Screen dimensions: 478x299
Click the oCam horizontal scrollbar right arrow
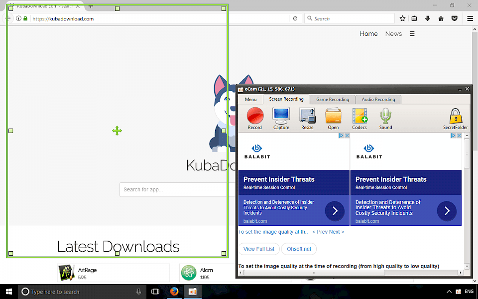click(x=461, y=273)
